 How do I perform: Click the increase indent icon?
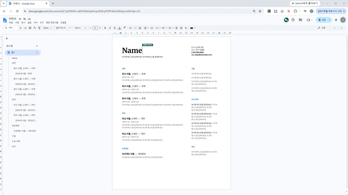(x=181, y=28)
